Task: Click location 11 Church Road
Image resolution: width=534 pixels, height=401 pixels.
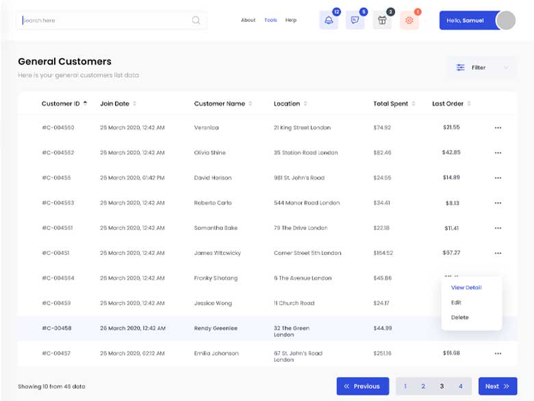Action: pos(294,303)
